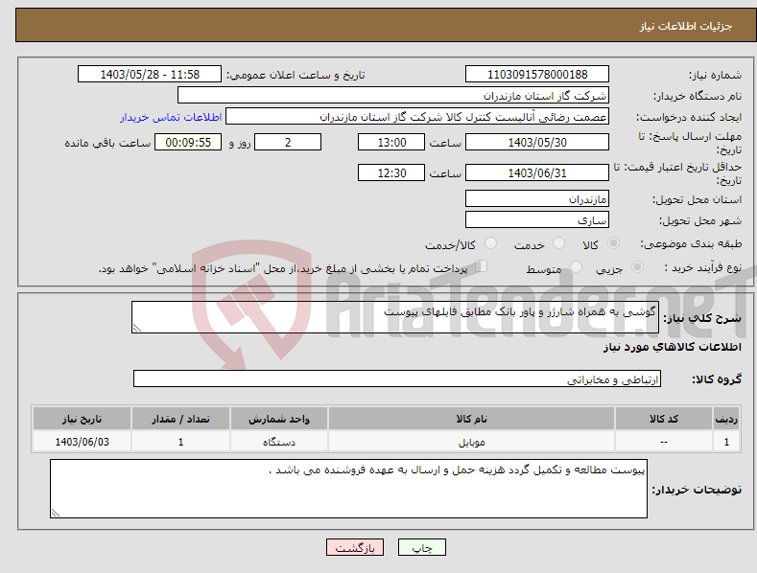Click the چاپ (print) button
The height and width of the screenshot is (573, 757).
[421, 547]
